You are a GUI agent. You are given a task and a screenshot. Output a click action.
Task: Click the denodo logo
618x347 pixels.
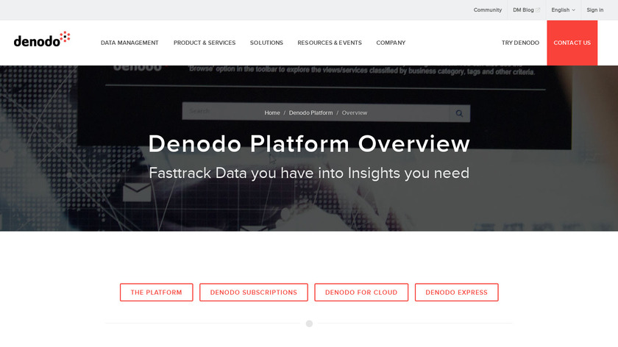pos(42,40)
